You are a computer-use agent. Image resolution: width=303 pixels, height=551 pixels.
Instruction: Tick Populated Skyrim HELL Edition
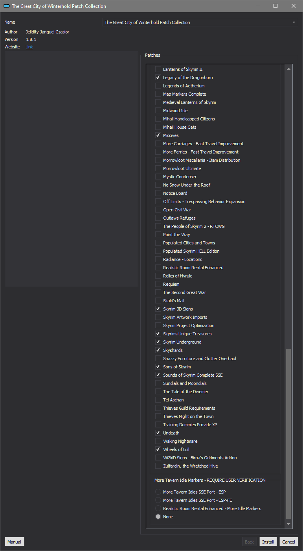[158, 251]
